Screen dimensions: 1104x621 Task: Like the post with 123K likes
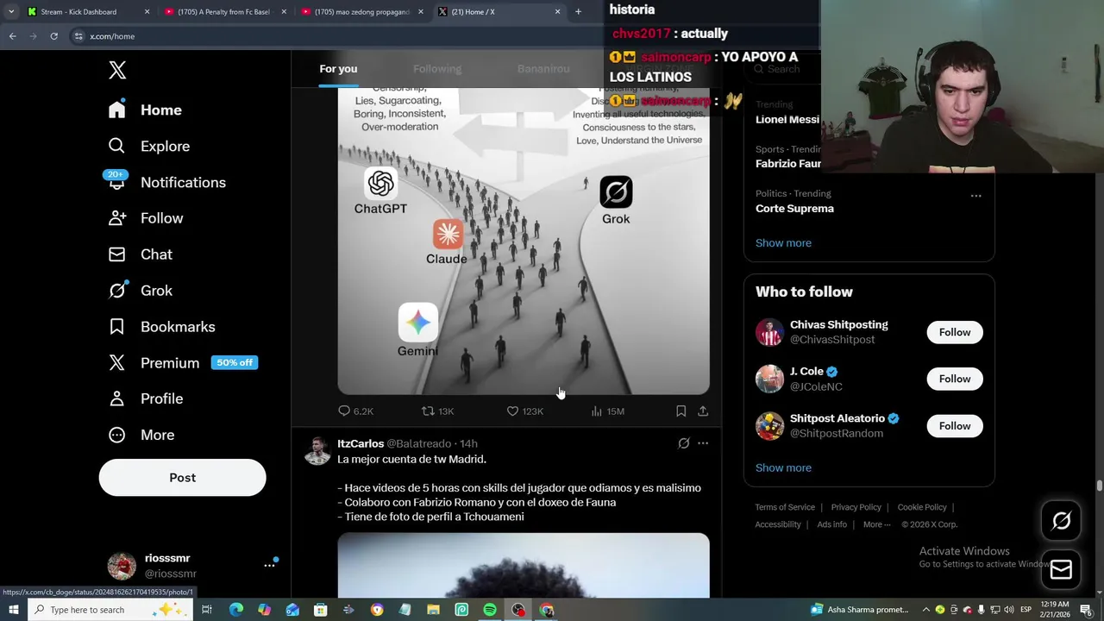point(524,411)
